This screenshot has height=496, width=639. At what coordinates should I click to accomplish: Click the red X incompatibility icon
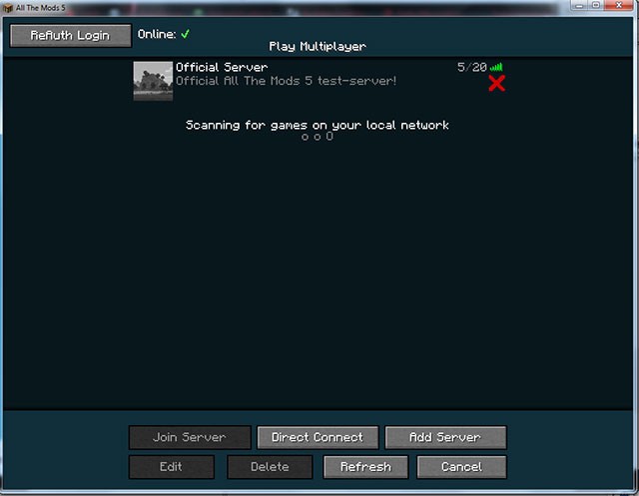click(x=497, y=83)
